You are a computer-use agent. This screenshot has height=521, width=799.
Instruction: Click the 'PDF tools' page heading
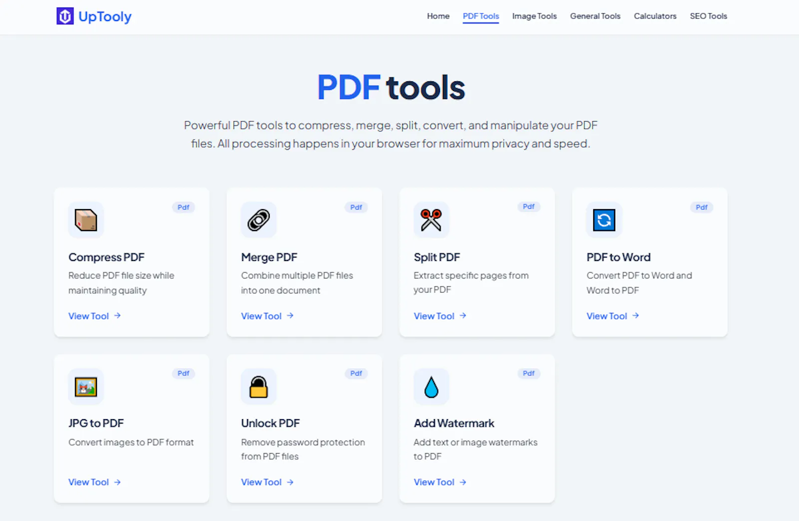click(391, 88)
